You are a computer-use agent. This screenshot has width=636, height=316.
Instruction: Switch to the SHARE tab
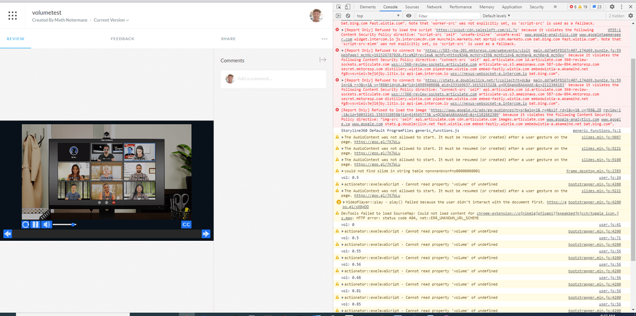pyautogui.click(x=228, y=39)
